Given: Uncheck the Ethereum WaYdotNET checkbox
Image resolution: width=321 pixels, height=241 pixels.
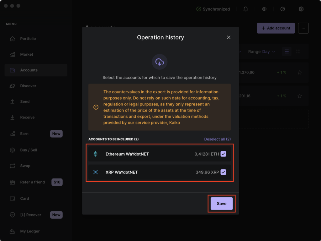Looking at the screenshot, I should (223, 154).
